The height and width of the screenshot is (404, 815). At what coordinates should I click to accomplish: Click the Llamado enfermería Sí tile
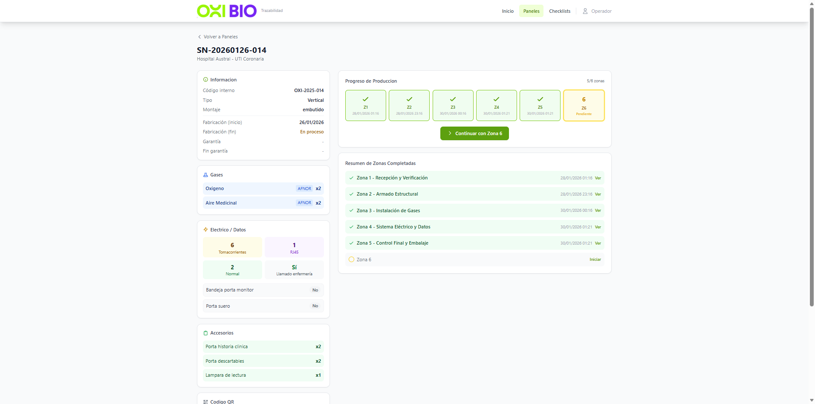point(294,270)
